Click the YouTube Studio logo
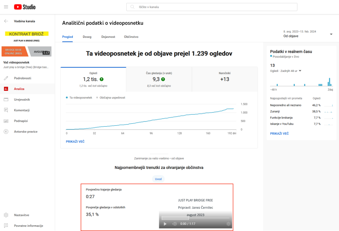Viewport: 339px width, 231px height. [x=25, y=7]
